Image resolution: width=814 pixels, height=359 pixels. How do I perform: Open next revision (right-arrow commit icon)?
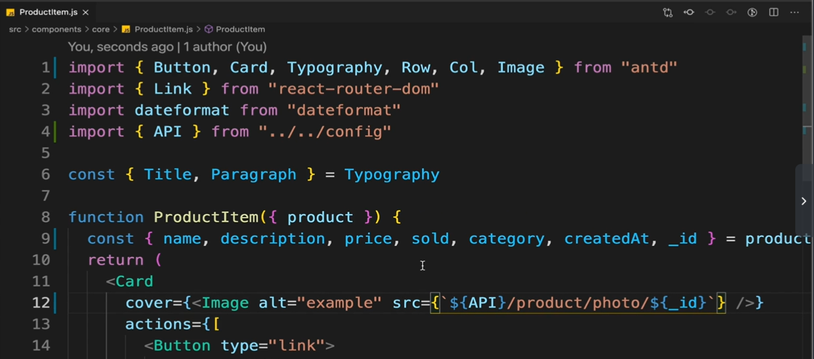(x=731, y=12)
